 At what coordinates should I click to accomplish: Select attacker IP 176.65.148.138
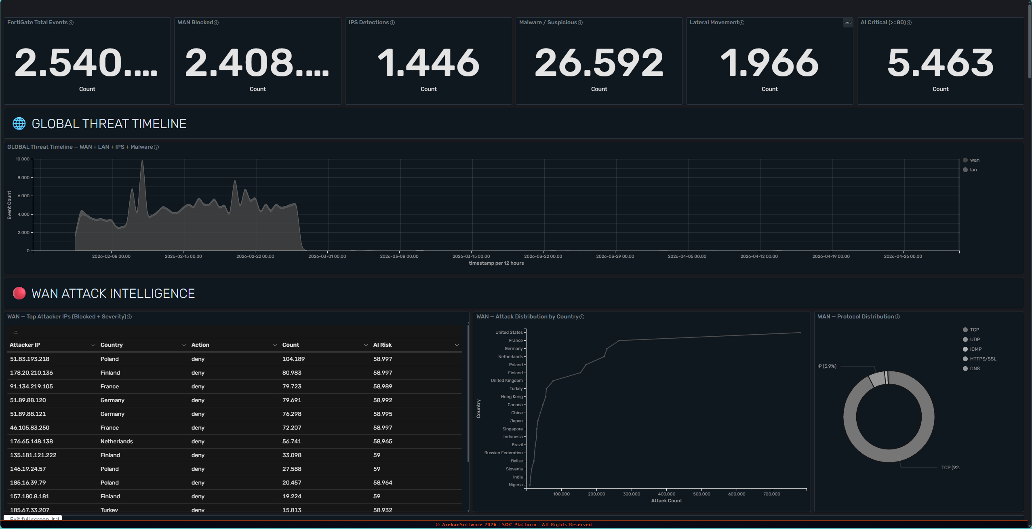[x=32, y=441]
